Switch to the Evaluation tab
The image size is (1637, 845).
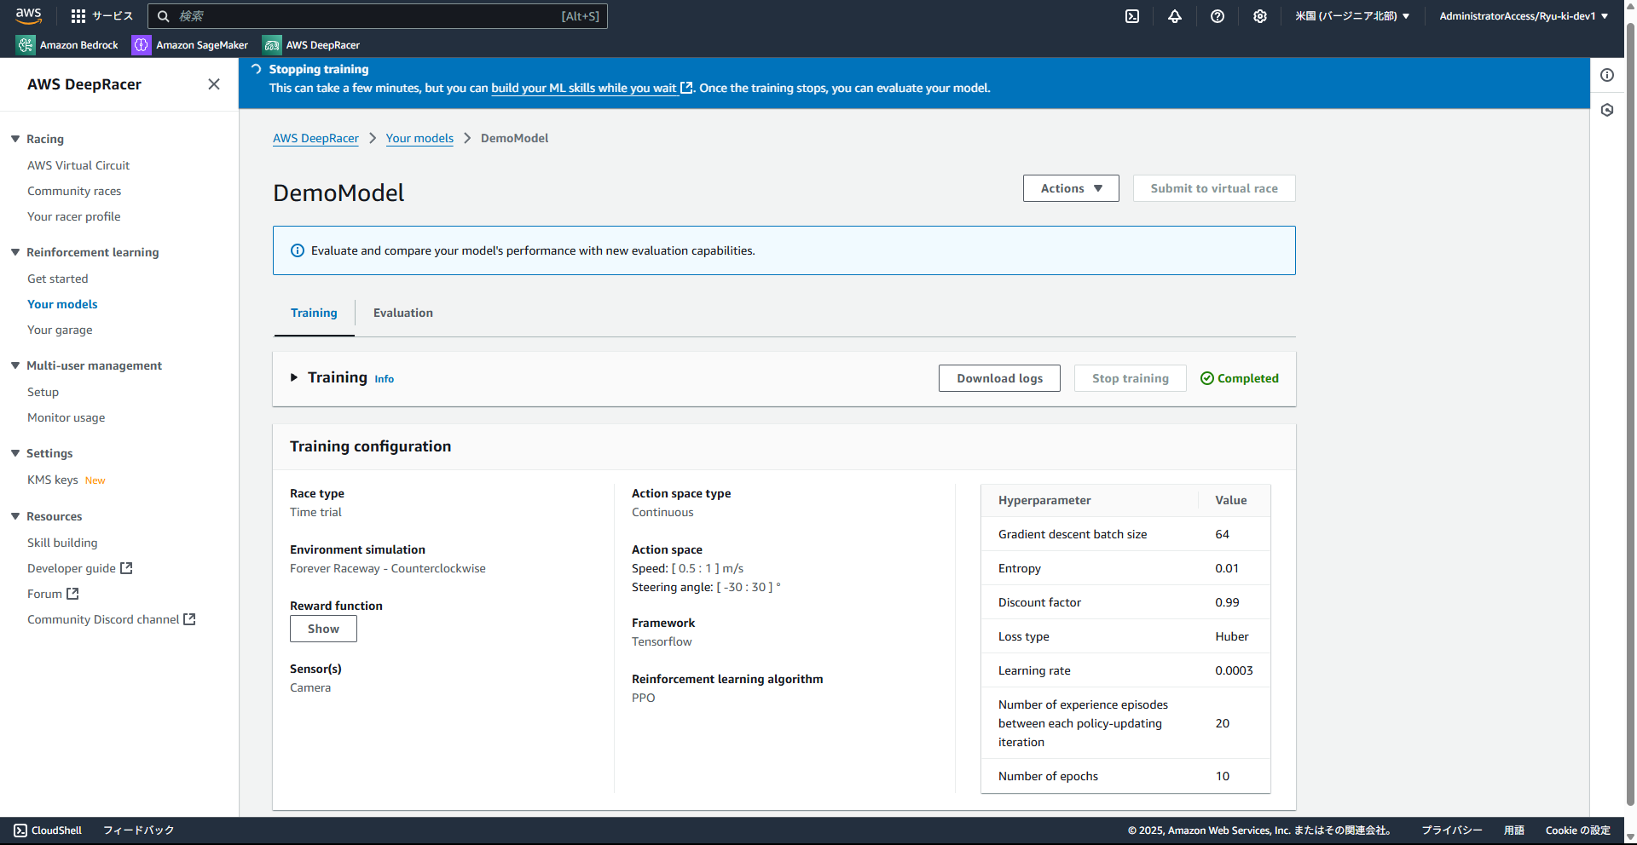(x=403, y=313)
